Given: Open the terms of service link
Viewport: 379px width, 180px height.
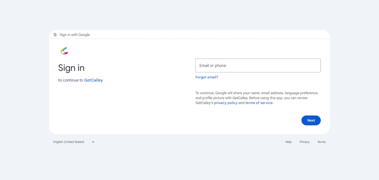Looking at the screenshot, I should point(259,103).
